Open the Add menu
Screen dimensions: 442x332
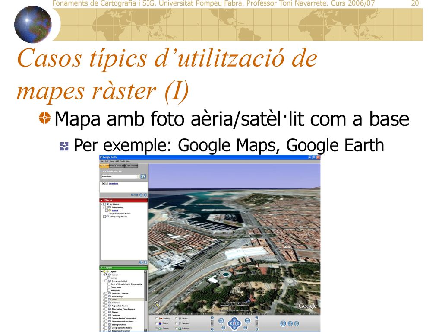coord(117,161)
